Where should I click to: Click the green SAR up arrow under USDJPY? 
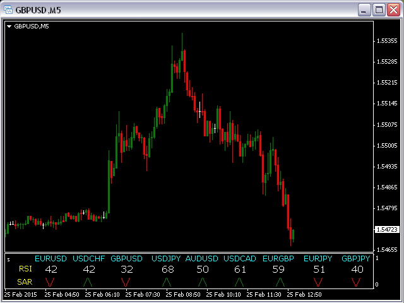tap(167, 282)
